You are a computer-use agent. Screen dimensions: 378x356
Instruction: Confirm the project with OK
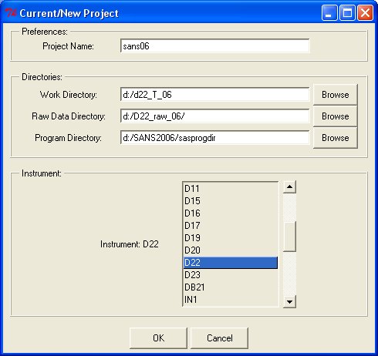(x=158, y=338)
